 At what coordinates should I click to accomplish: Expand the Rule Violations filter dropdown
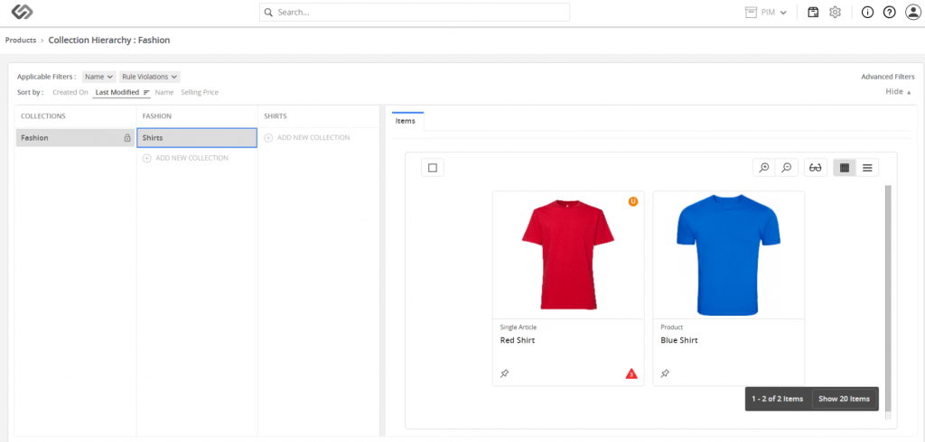tap(150, 77)
